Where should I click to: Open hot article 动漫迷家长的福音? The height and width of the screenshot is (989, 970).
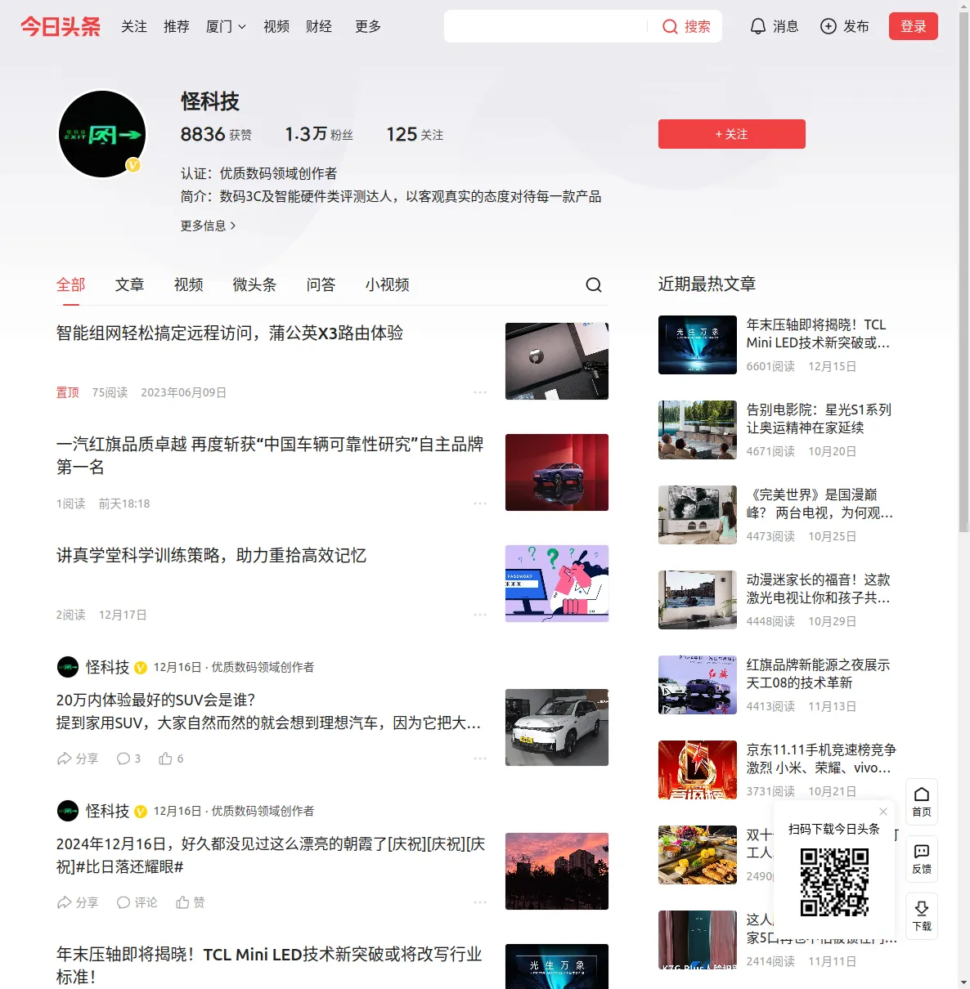(x=818, y=588)
